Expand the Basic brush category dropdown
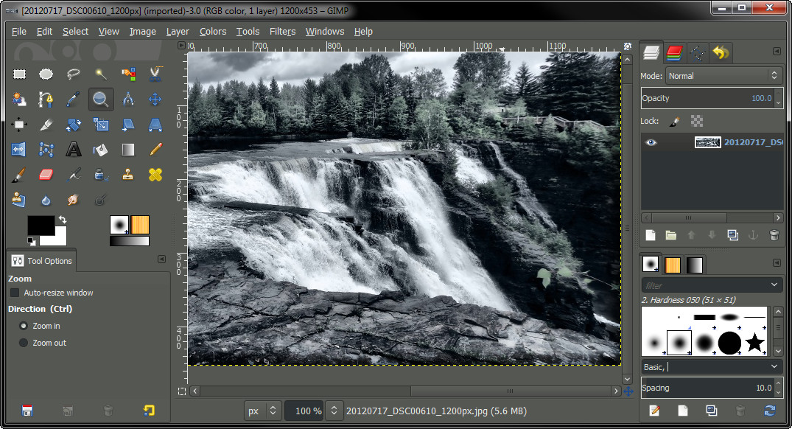The width and height of the screenshot is (792, 429). [709, 366]
